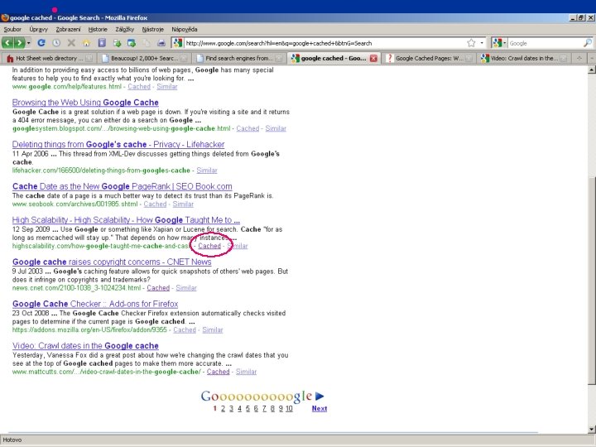Open the Nápověda menu
This screenshot has width=596, height=447.
point(185,29)
